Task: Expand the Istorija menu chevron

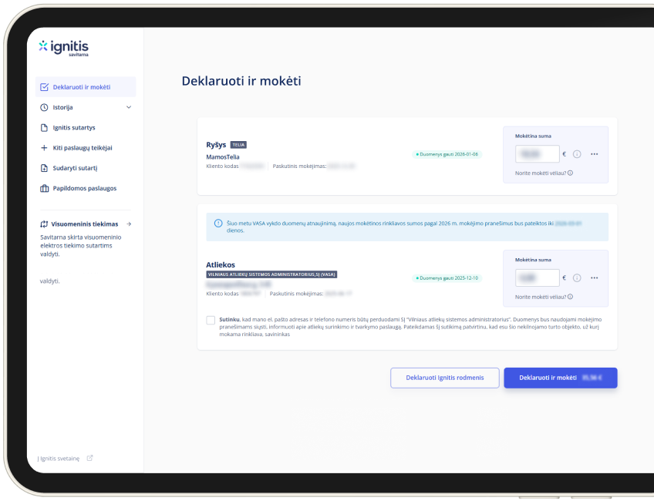Action: 129,107
